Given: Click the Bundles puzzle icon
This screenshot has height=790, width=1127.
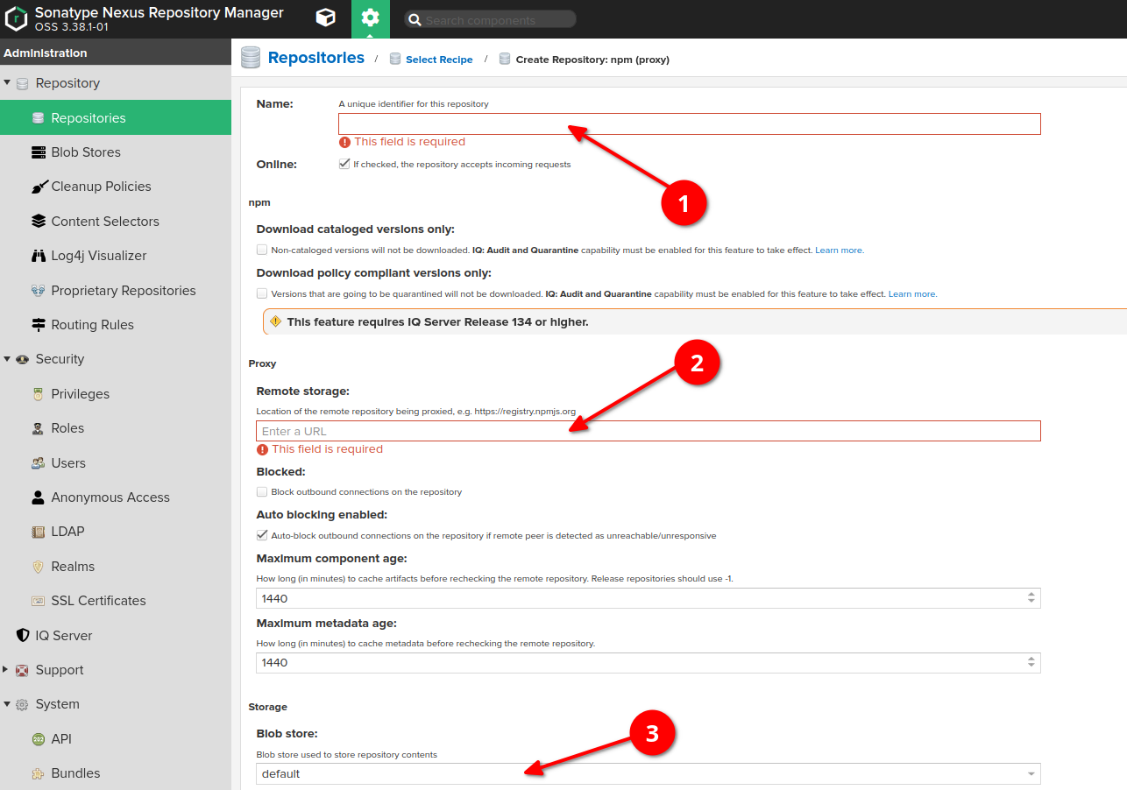Looking at the screenshot, I should click(38, 773).
